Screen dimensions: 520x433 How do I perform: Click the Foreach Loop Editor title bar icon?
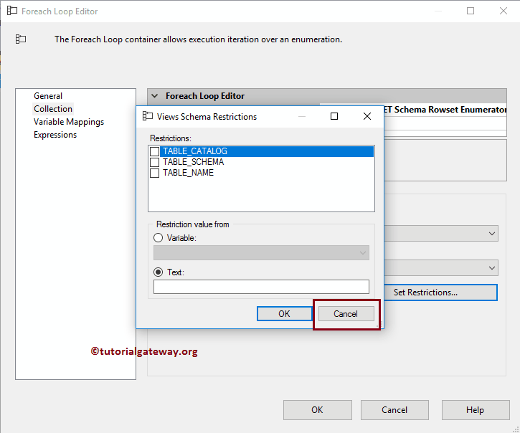click(12, 11)
